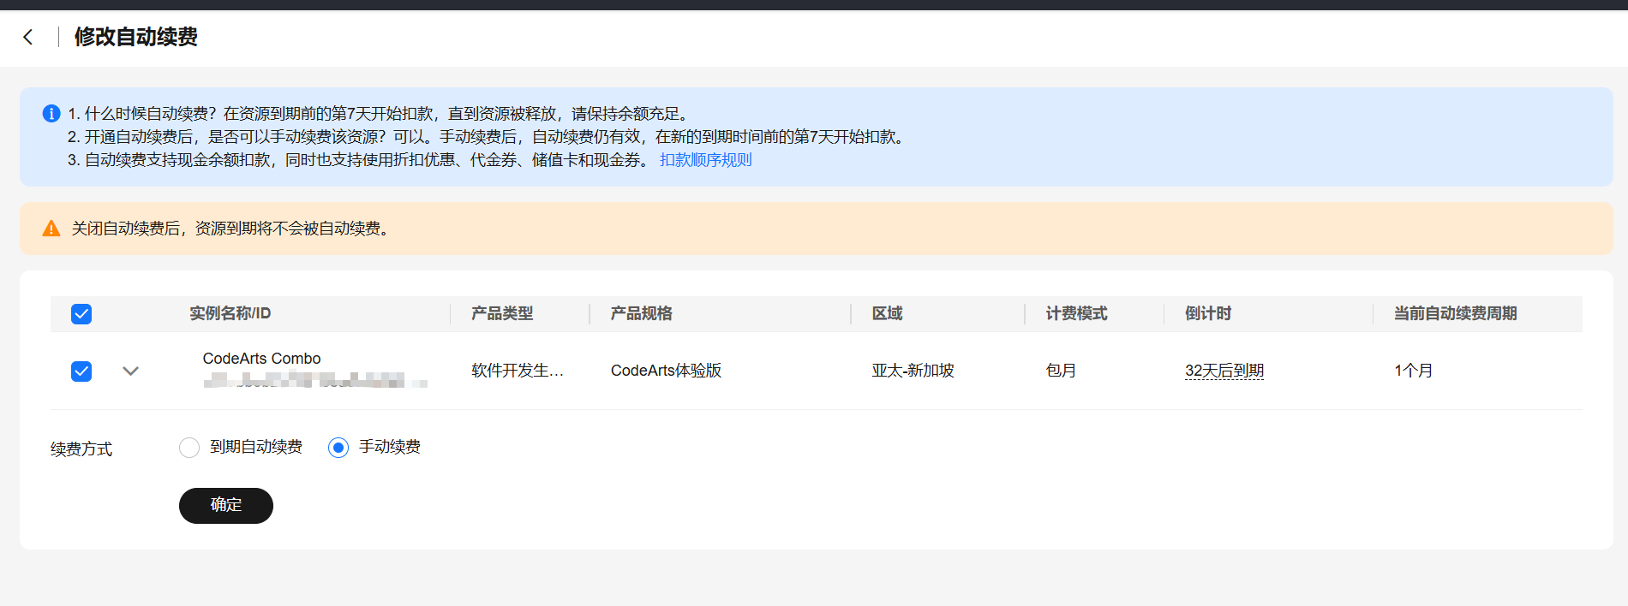
Task: Click the 当前自动续费周期 column header
Action: [1455, 313]
